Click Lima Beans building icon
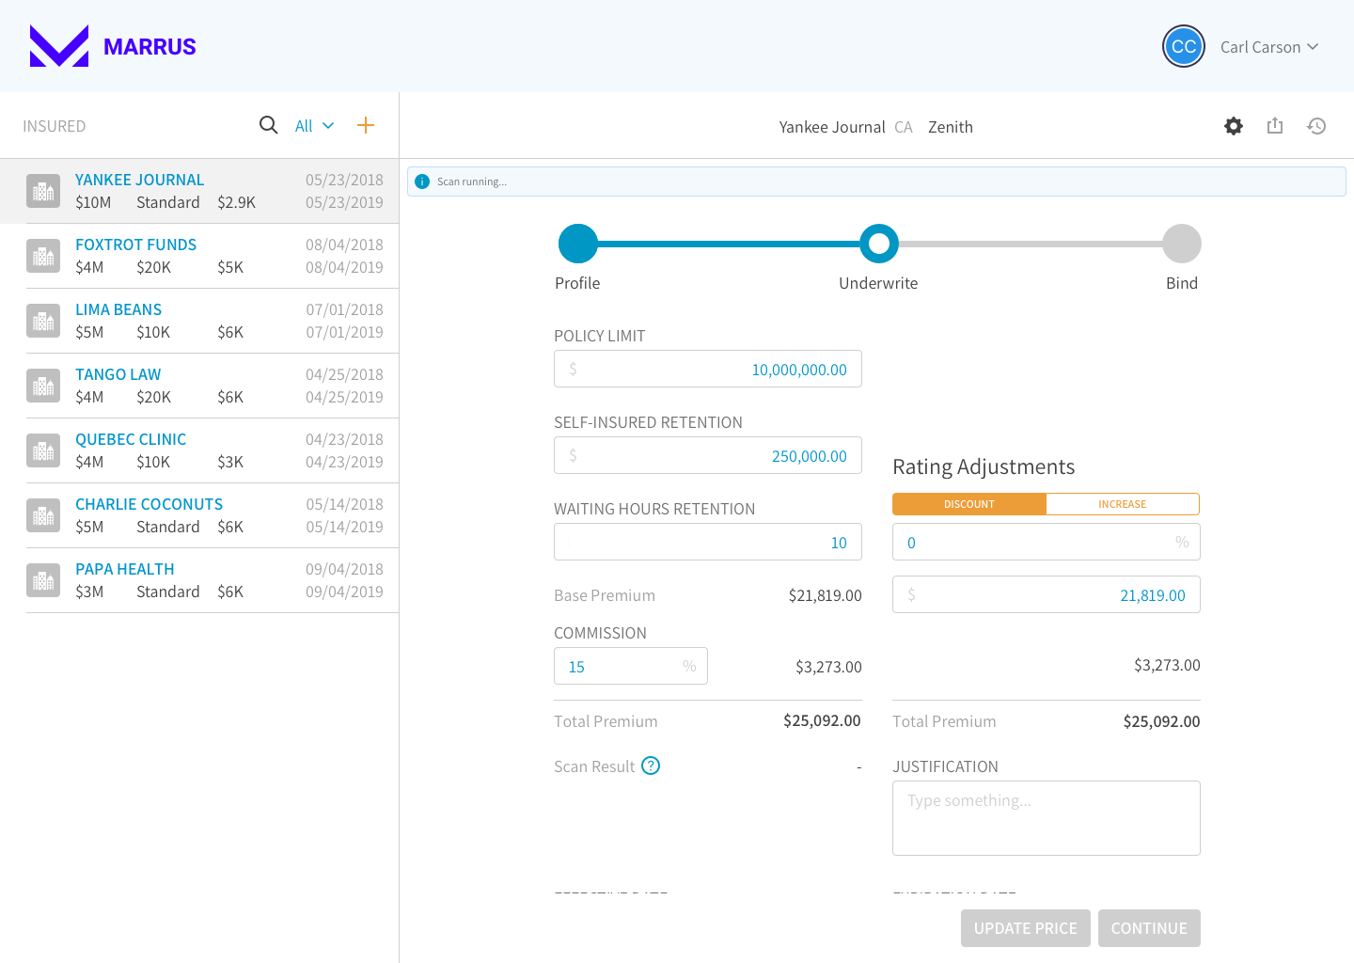Screen dimensions: 1354x963 point(43,321)
